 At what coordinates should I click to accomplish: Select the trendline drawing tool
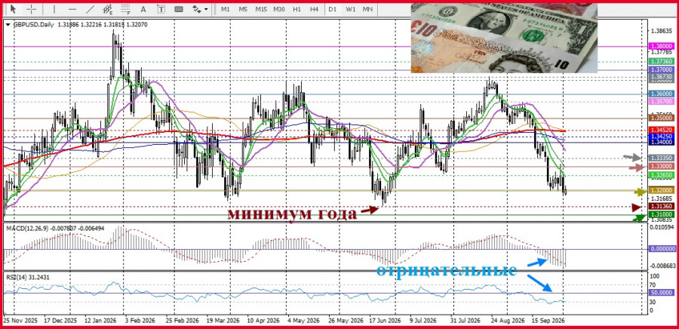click(x=90, y=9)
